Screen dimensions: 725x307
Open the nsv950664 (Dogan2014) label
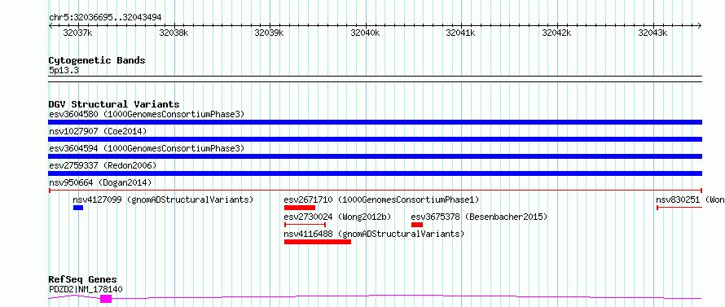click(x=100, y=182)
